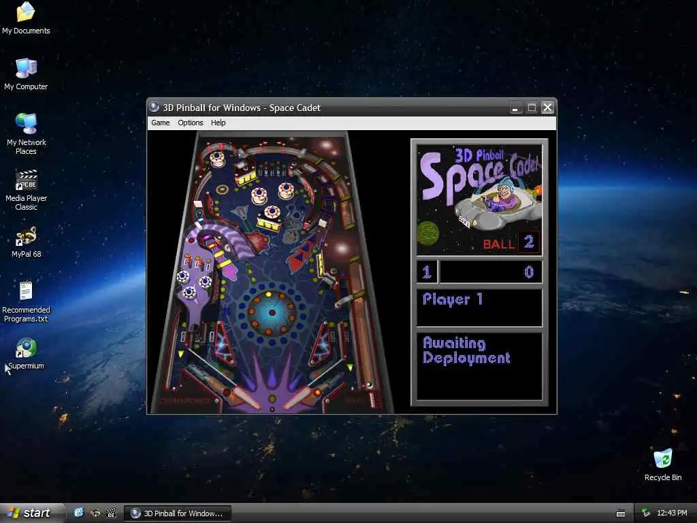Minimize the 3D Pinball window

pos(515,108)
